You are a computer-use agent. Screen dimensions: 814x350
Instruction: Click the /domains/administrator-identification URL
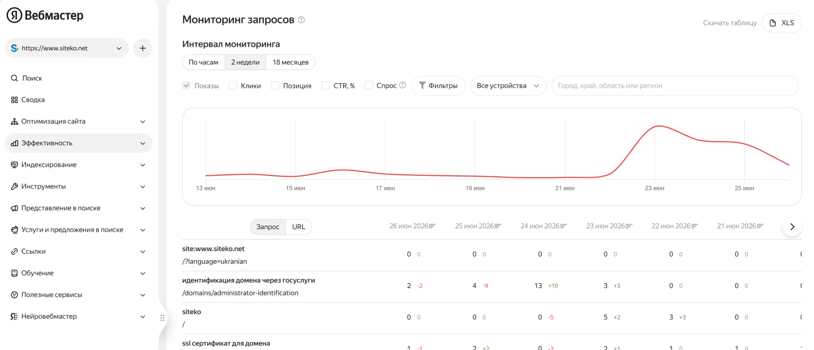pos(240,293)
